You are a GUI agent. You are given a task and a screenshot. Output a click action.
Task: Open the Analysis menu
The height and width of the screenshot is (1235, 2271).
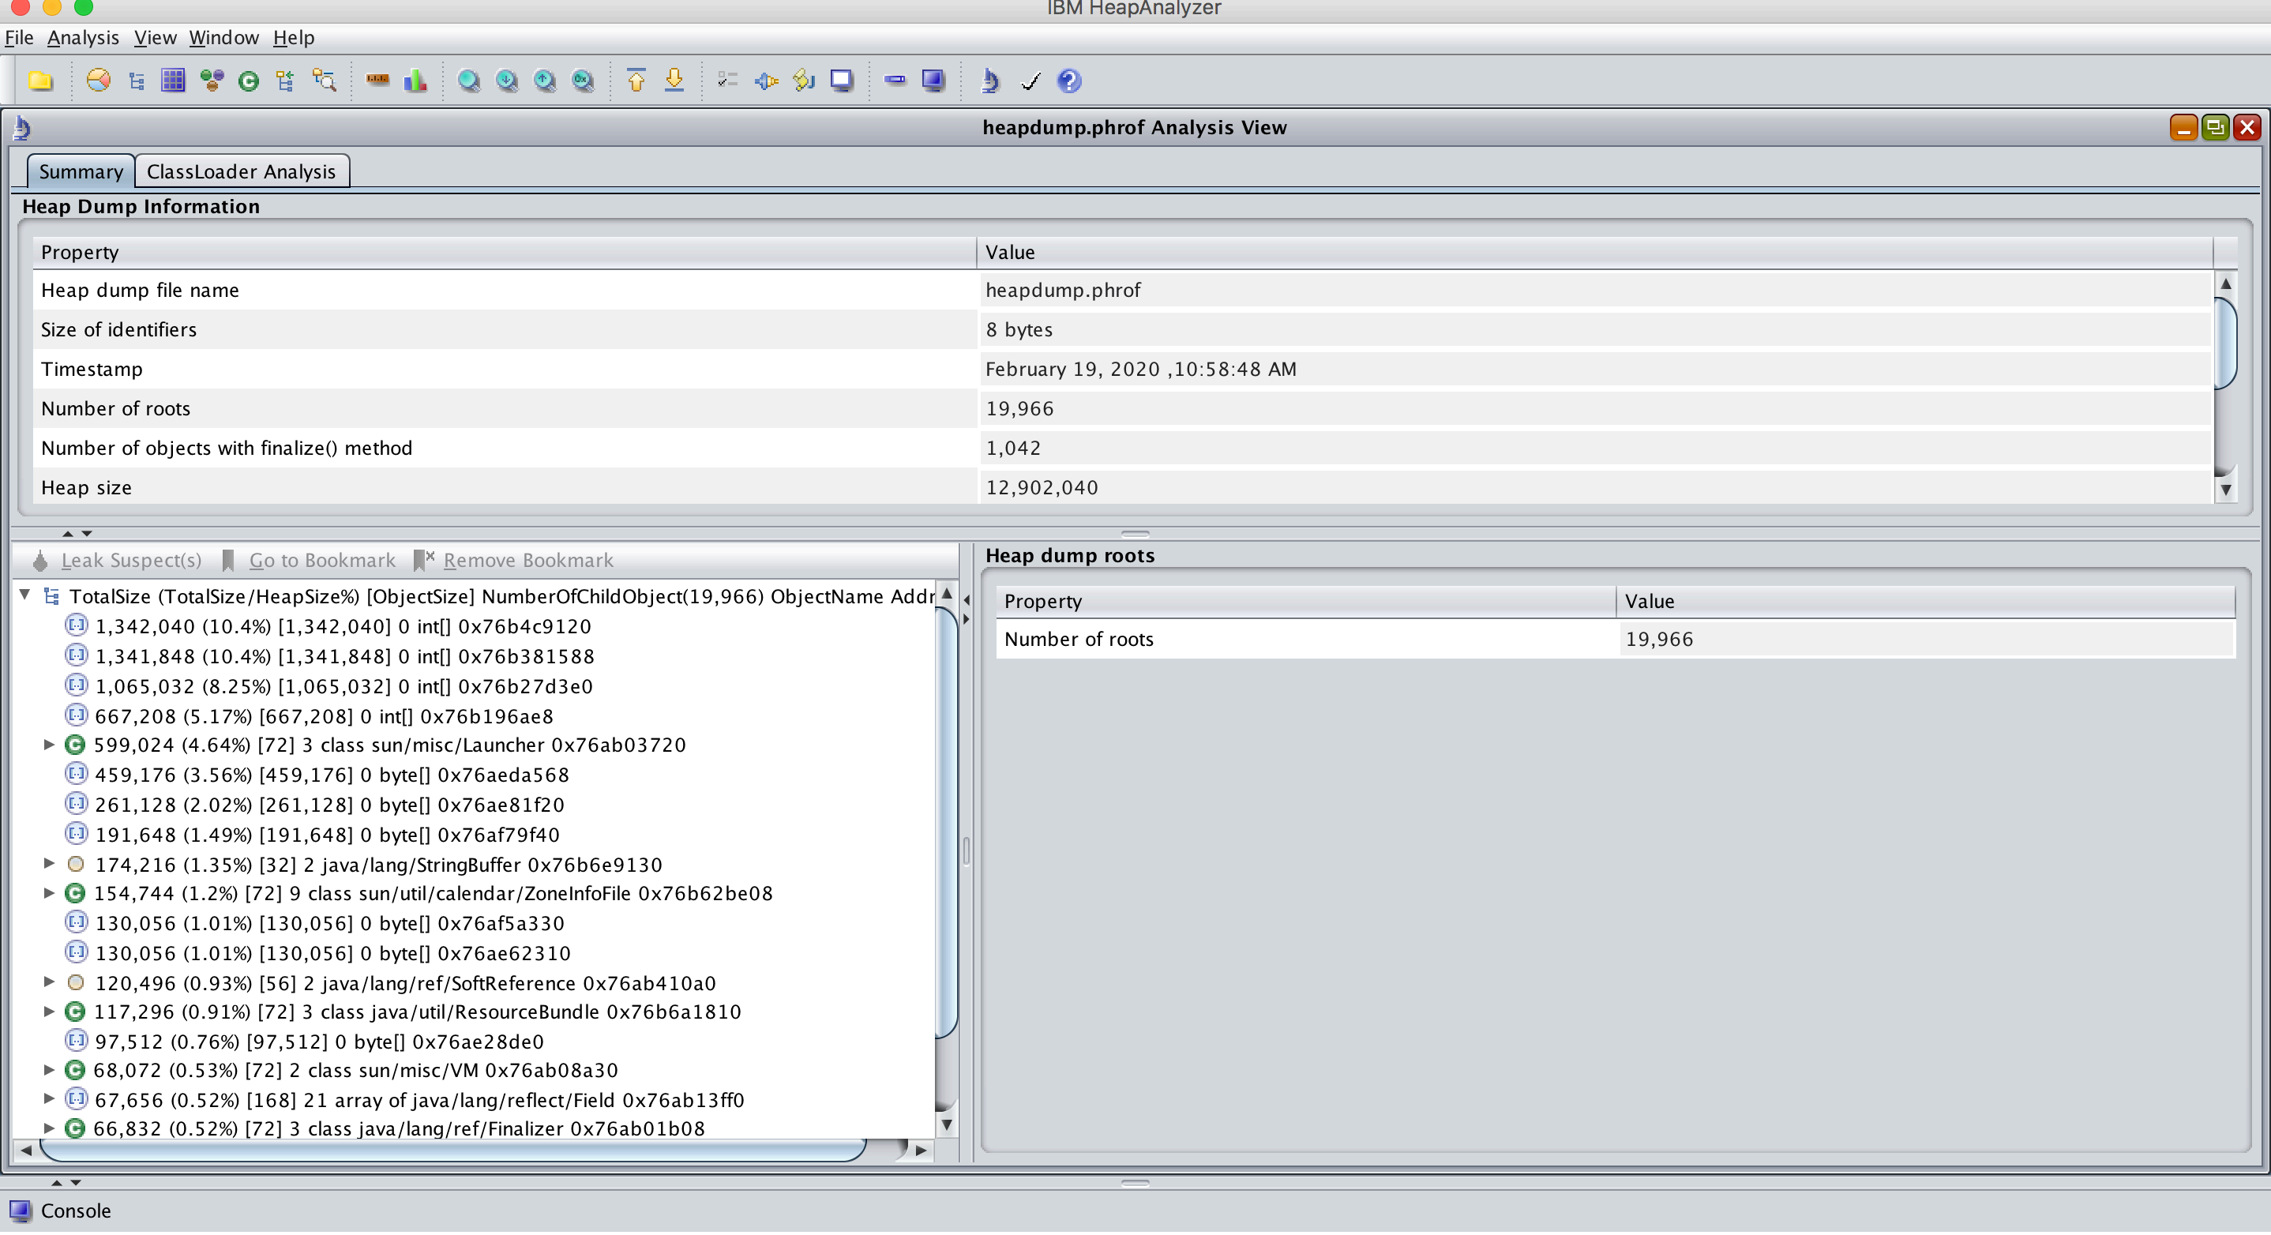click(x=83, y=37)
